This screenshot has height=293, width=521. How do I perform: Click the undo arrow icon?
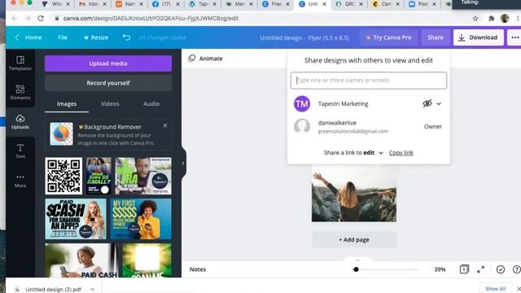point(126,37)
